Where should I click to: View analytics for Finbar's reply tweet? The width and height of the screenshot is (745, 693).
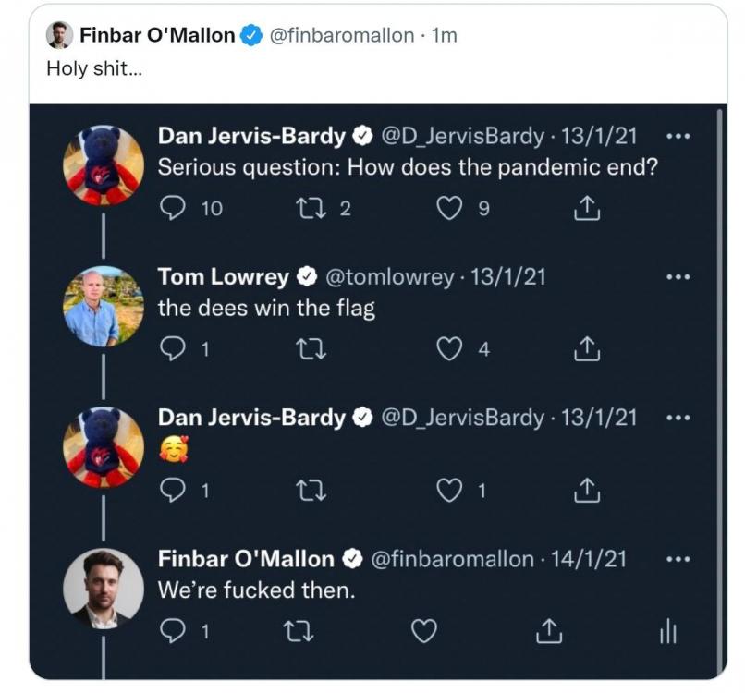[668, 631]
